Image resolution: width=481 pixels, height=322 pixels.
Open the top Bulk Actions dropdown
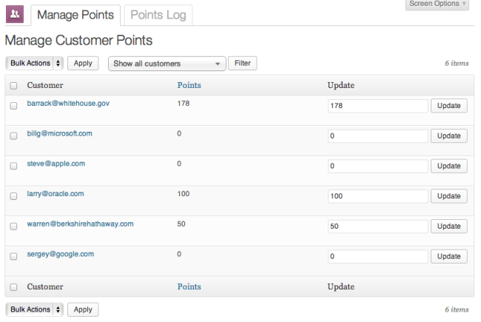point(35,64)
